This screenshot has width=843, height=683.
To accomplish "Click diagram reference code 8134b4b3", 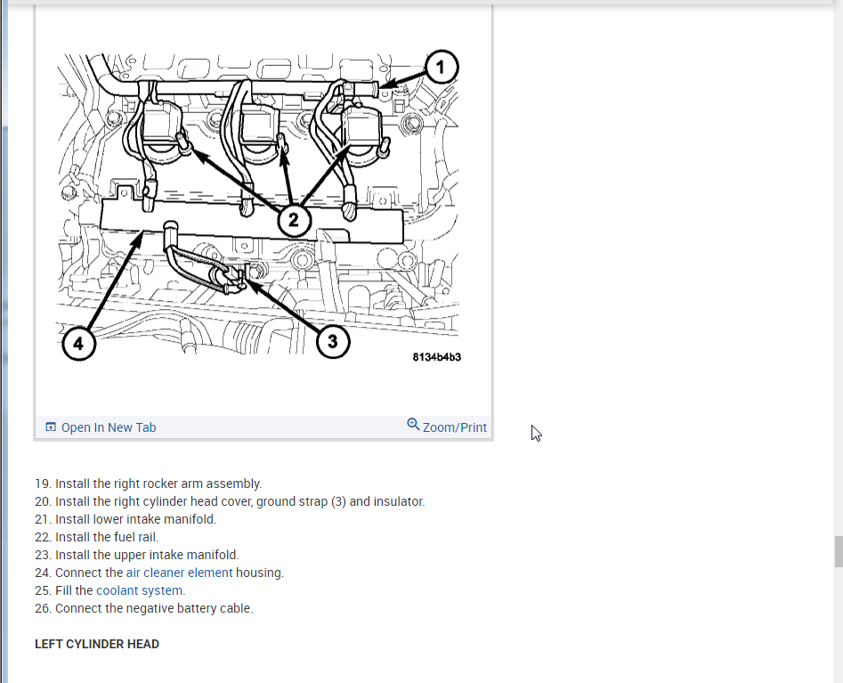I will coord(436,357).
